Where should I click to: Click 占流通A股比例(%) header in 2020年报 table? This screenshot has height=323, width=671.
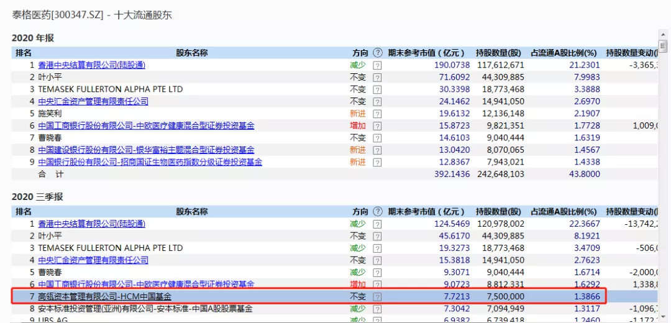pos(564,53)
